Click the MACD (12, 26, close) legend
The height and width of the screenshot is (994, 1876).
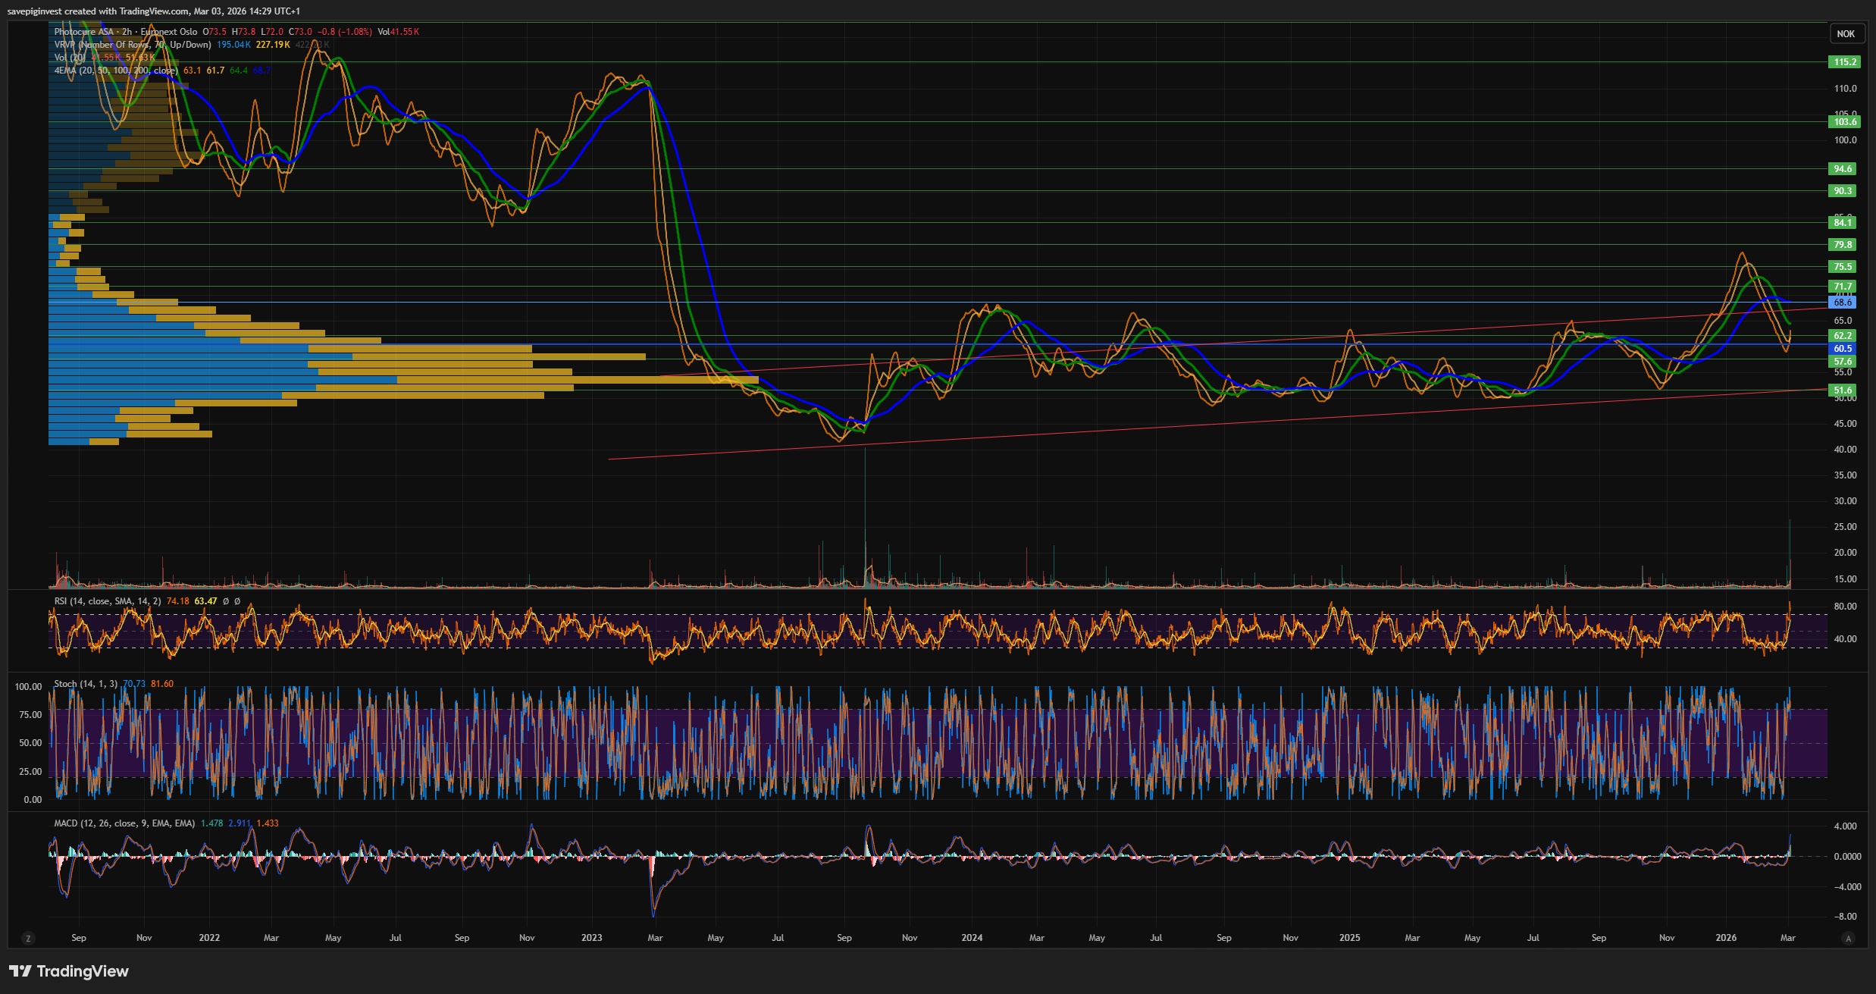124,823
